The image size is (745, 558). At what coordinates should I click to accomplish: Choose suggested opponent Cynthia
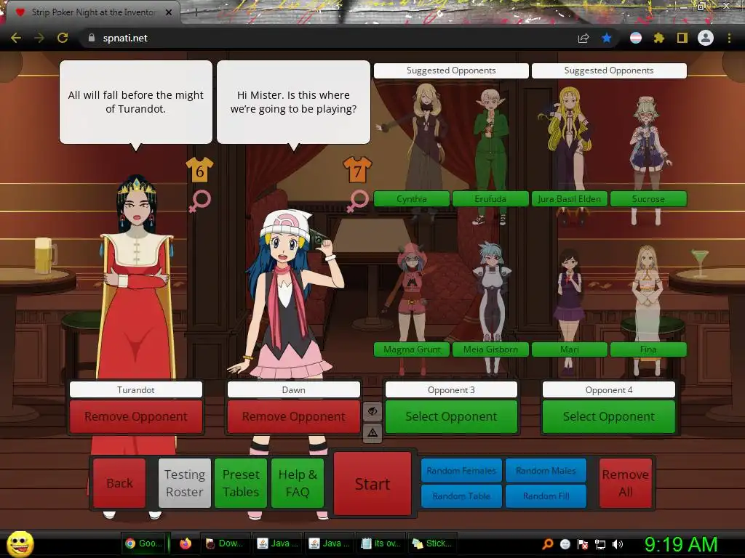412,199
